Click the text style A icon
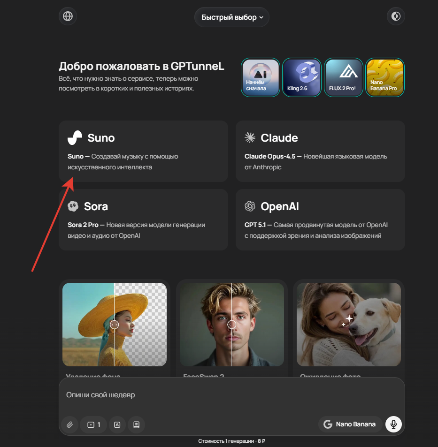 click(x=117, y=424)
